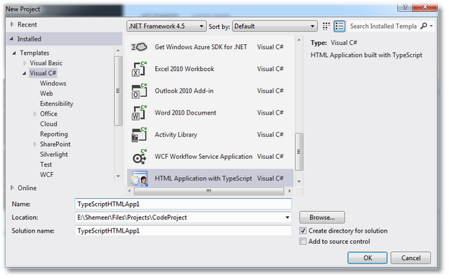This screenshot has width=449, height=279.
Task: Toggle Create directory for solution checkbox
Action: pyautogui.click(x=303, y=231)
